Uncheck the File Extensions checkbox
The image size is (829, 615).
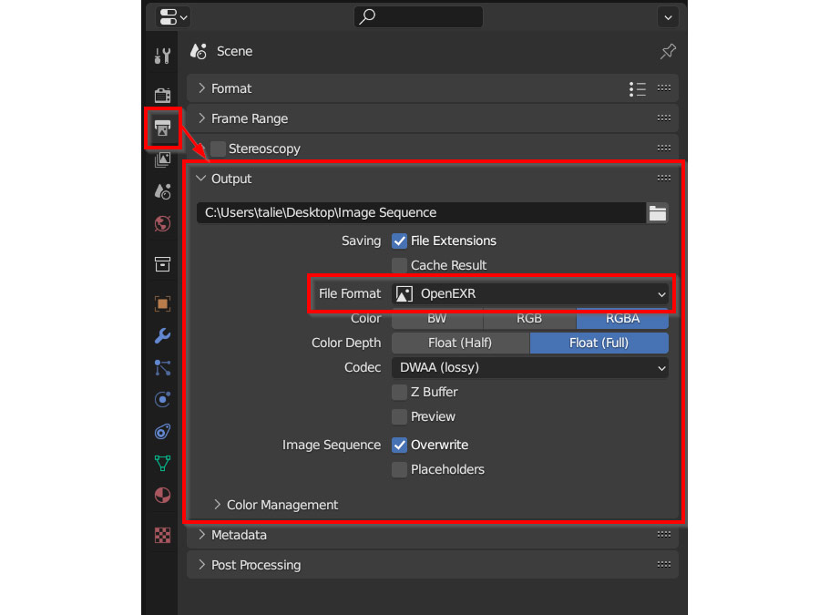(x=399, y=241)
